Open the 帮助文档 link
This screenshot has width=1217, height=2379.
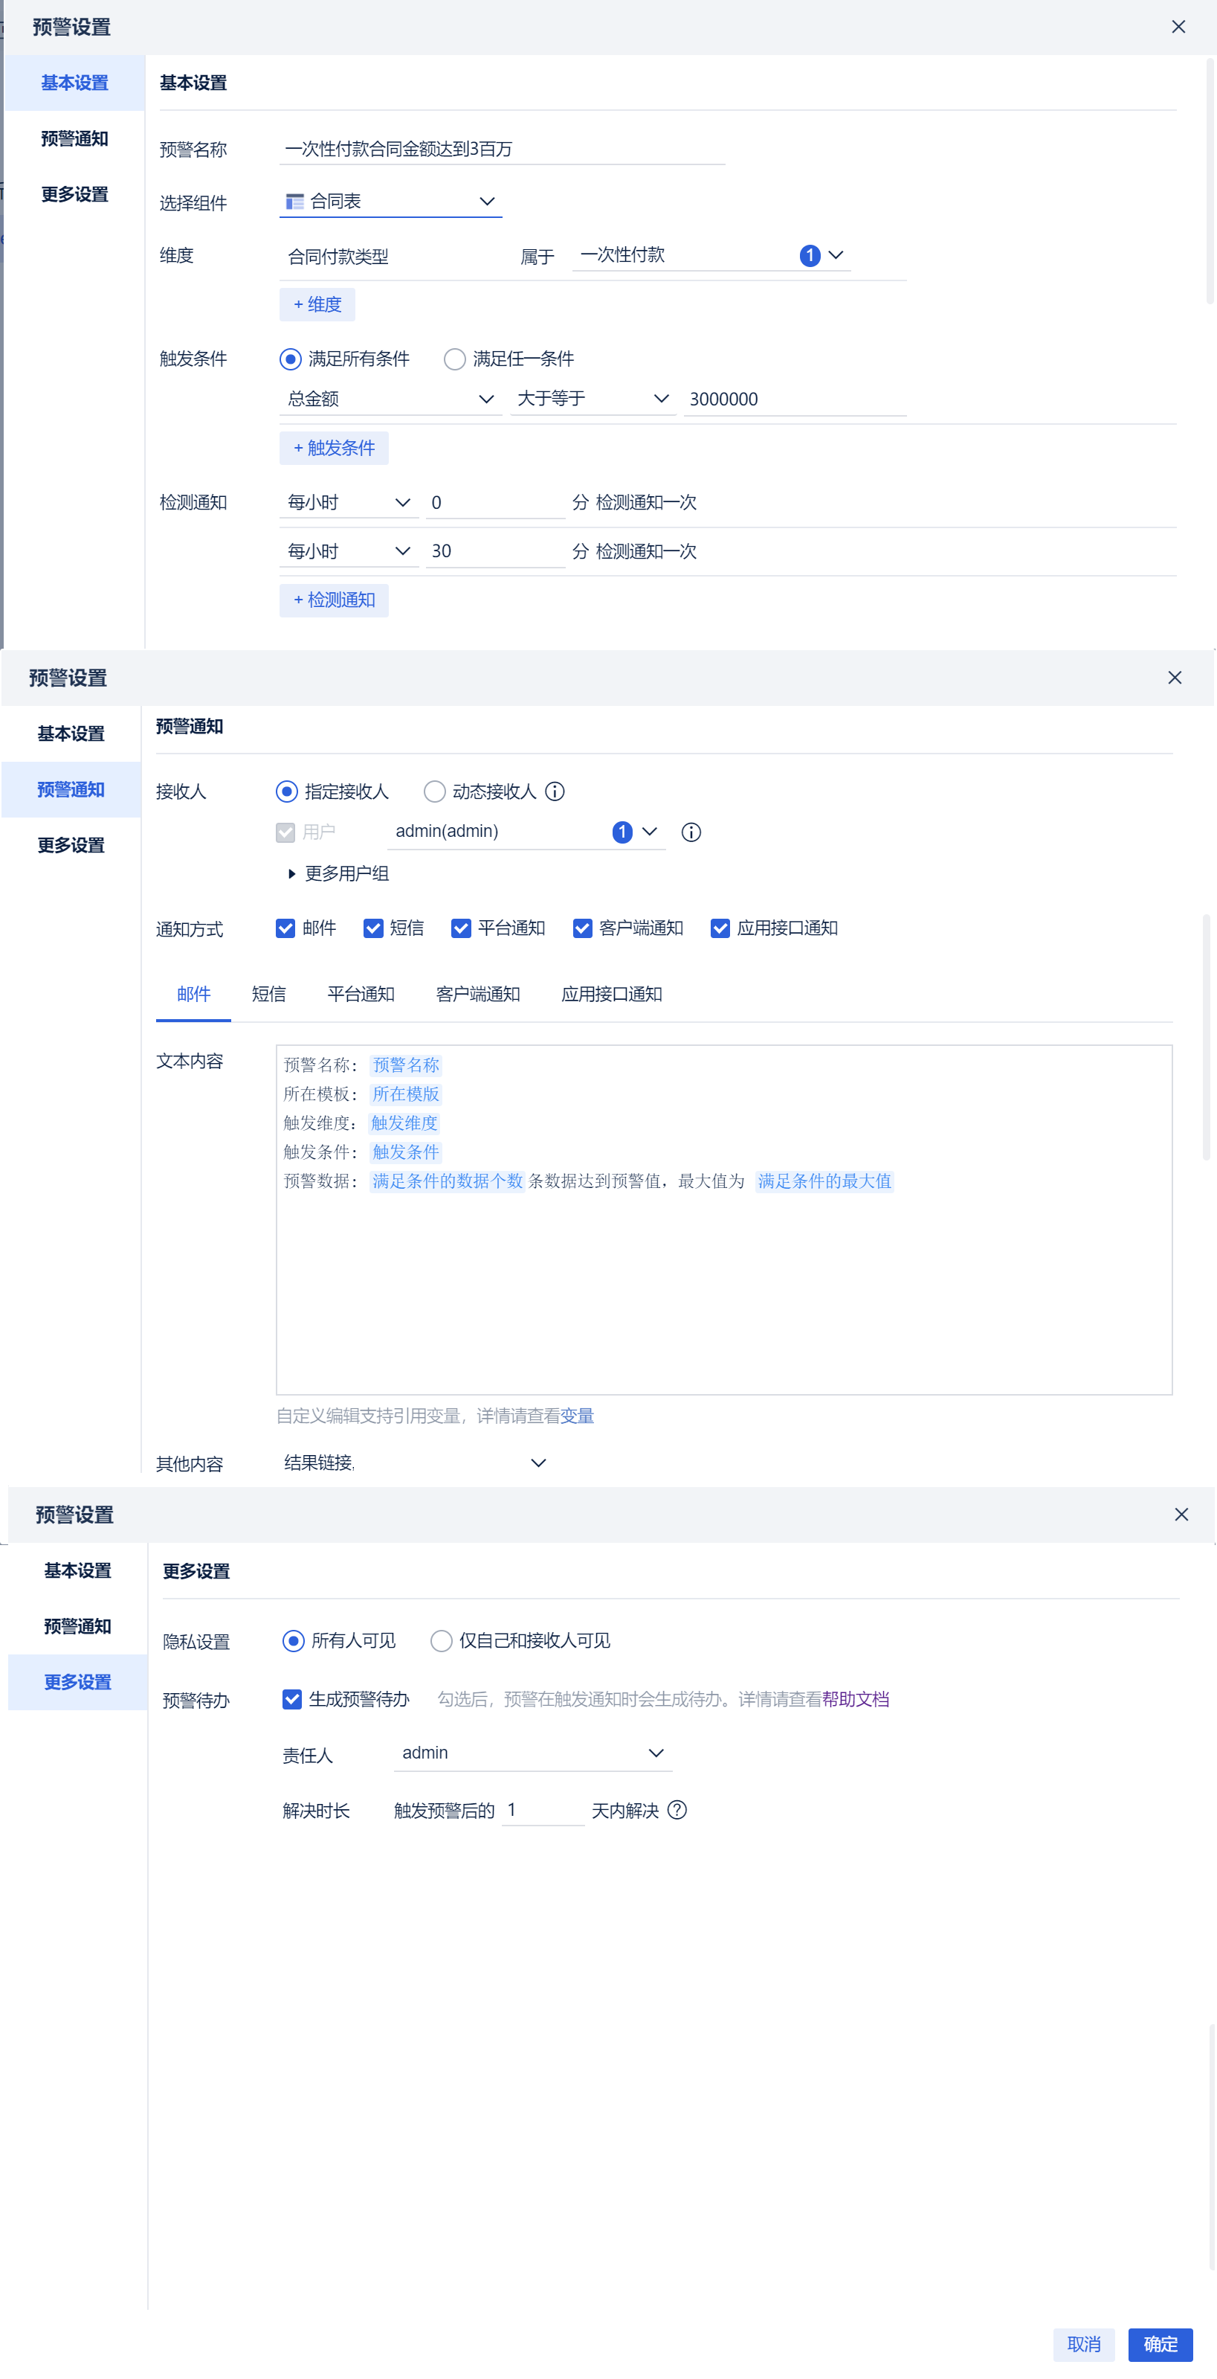(x=856, y=1699)
